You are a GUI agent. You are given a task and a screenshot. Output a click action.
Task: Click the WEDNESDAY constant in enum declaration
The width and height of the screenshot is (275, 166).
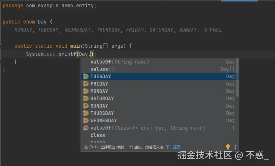[x=78, y=30]
